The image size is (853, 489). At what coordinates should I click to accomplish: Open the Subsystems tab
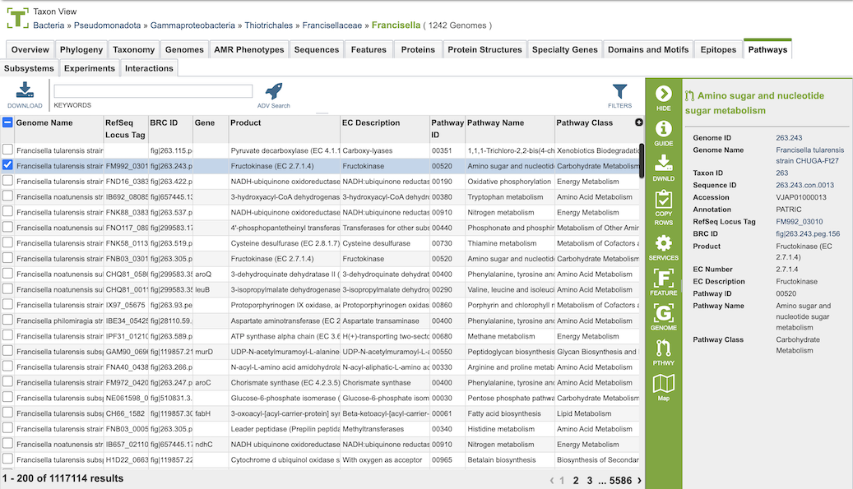(x=29, y=68)
